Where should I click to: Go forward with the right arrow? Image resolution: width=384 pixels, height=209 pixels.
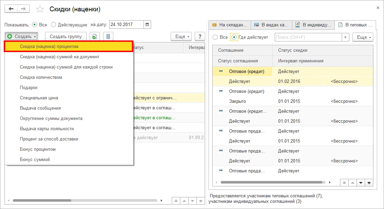click(x=23, y=9)
